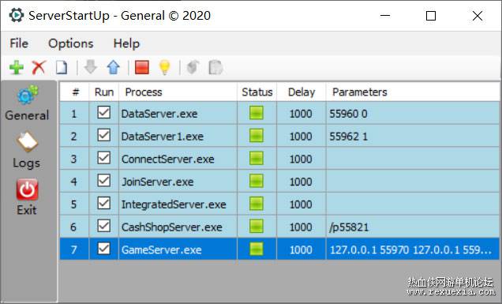Toggle the Run checkbox for ConnectServer.exe
Viewport: 502px width, 304px height.
tap(104, 158)
